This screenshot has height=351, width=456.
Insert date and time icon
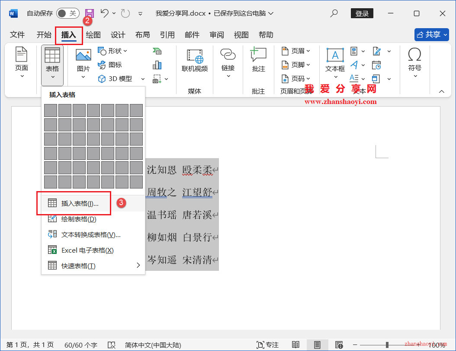376,65
